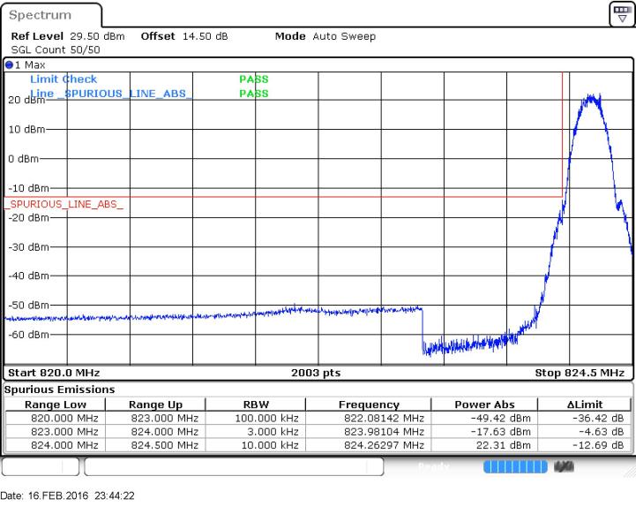
Task: Click the Mode Auto Sweep setting
Action: coord(325,36)
